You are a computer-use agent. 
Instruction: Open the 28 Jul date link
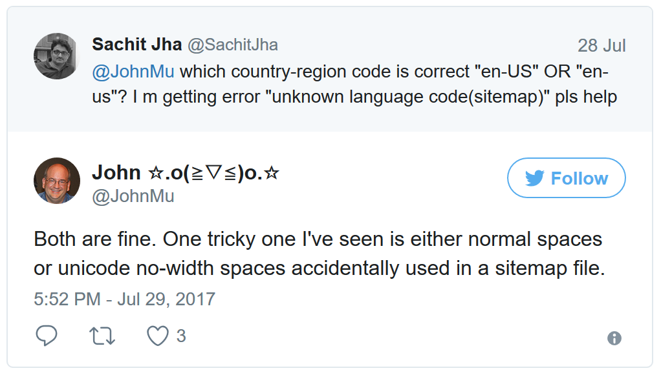point(601,46)
